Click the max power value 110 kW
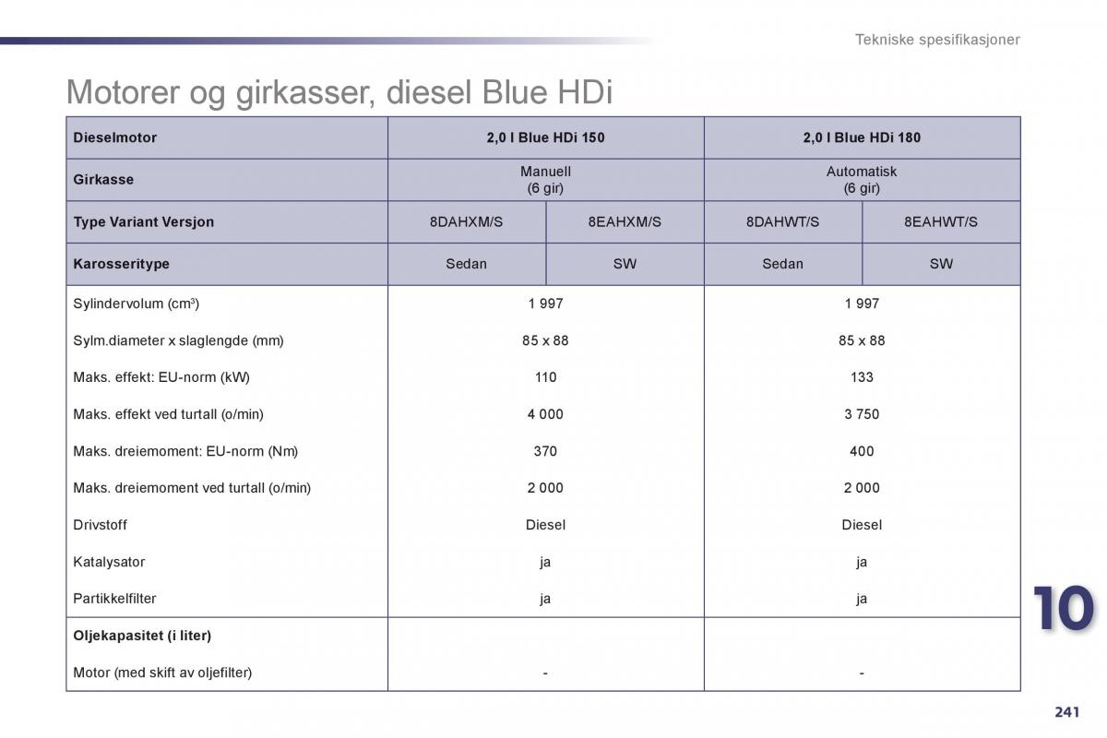Viewport: 1107px width, 738px height. coord(545,377)
